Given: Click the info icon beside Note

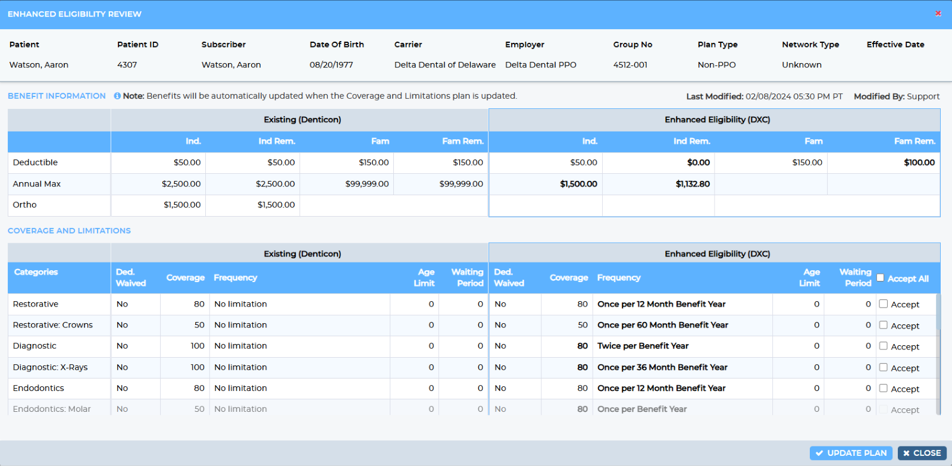Looking at the screenshot, I should [117, 96].
